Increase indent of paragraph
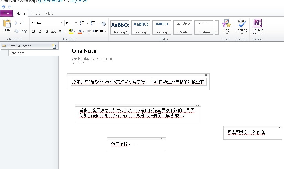Screen dimensions: 284x169 (95, 31)
